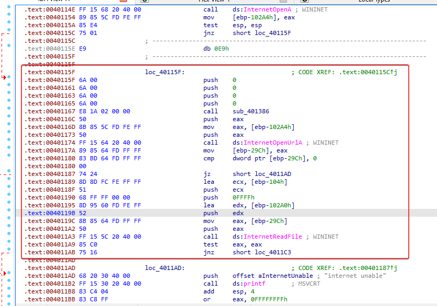The image size is (437, 306).
Task: Follow loc_4011AD in the jz instruction
Action: (x=273, y=174)
